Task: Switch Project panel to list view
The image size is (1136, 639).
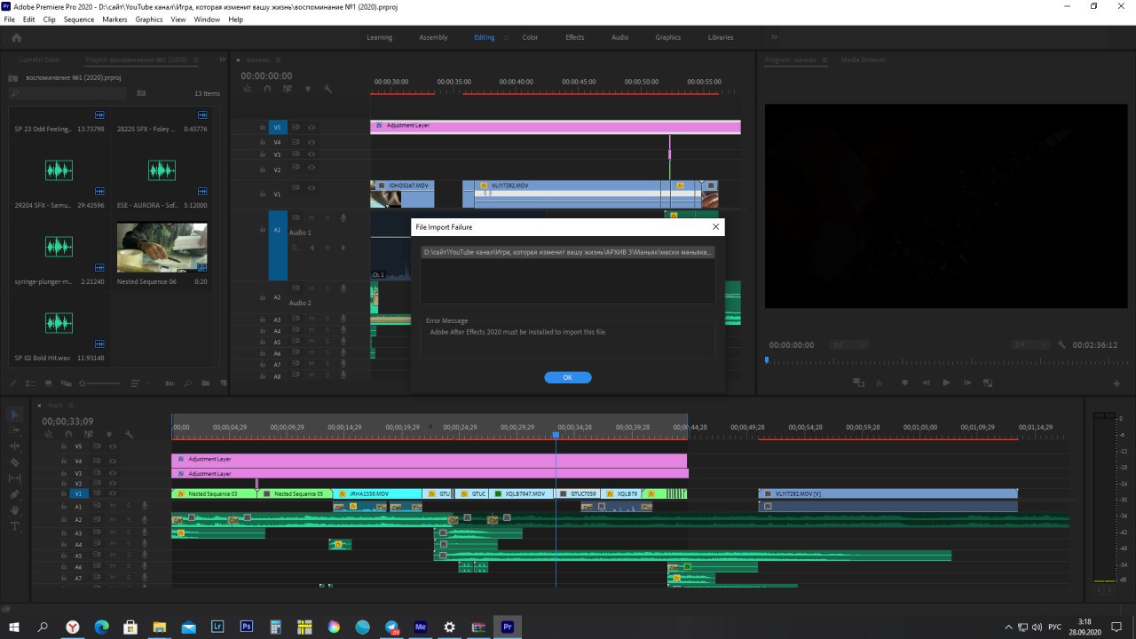Action: click(30, 383)
